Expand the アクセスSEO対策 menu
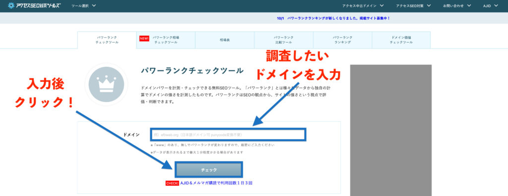508x196 pixels. click(x=413, y=5)
